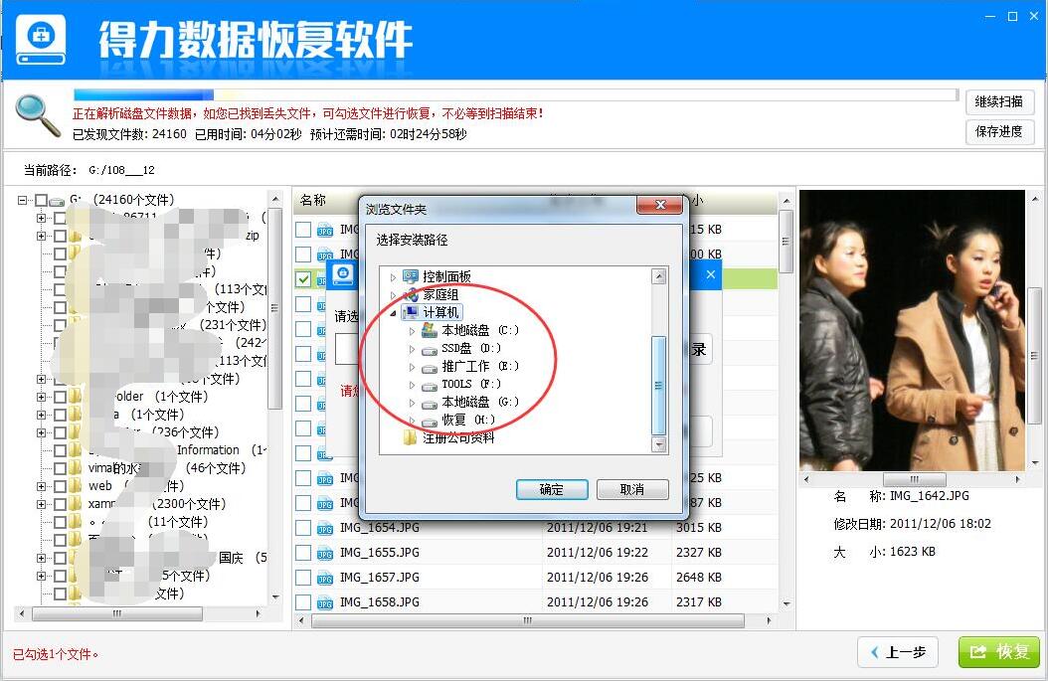Collapse the G: root node in left tree
The image size is (1048, 681).
click(23, 200)
